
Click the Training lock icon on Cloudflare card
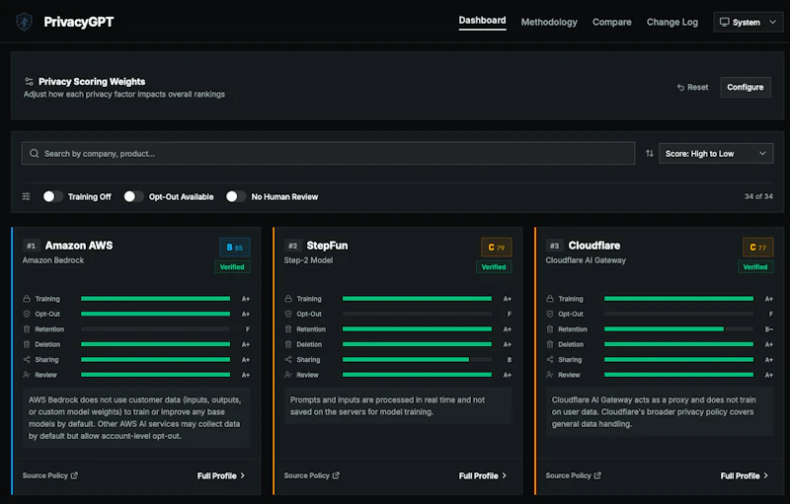click(x=550, y=299)
